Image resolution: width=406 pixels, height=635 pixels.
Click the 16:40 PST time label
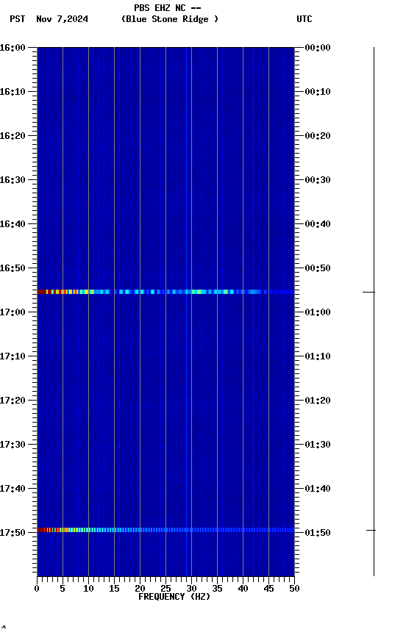[x=13, y=224]
